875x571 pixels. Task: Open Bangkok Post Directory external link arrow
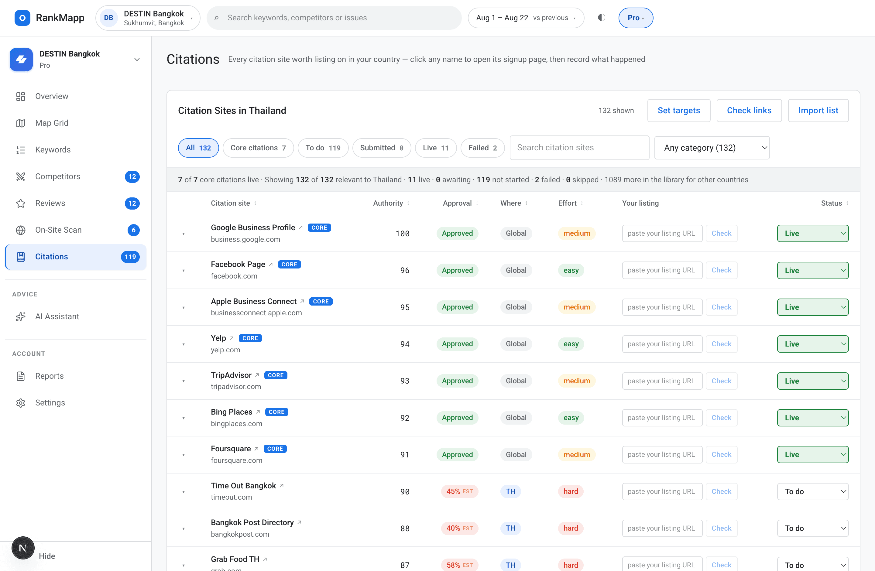(x=299, y=522)
